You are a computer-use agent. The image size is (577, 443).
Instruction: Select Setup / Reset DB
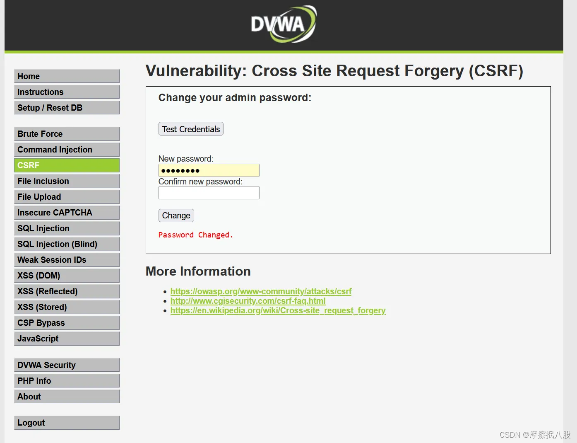click(x=66, y=107)
